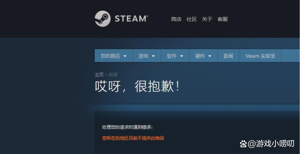Click the 哎呀 breadcrumb item
Image resolution: width=300 pixels, height=154 pixels.
click(x=113, y=75)
